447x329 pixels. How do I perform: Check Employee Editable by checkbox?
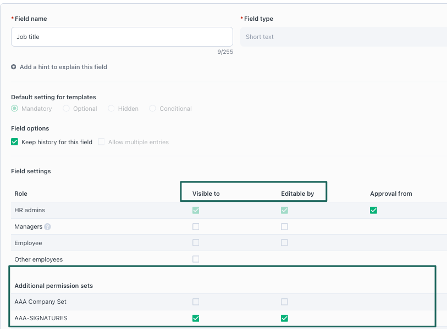click(x=284, y=243)
